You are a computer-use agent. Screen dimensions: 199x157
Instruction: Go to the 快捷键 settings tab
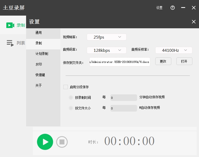pos(40,75)
